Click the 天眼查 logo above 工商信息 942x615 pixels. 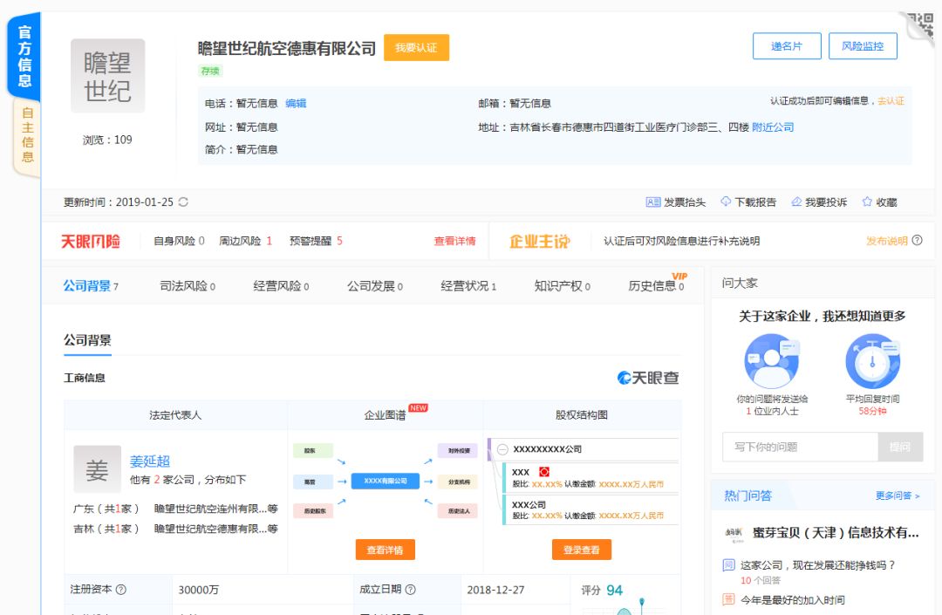pos(650,378)
